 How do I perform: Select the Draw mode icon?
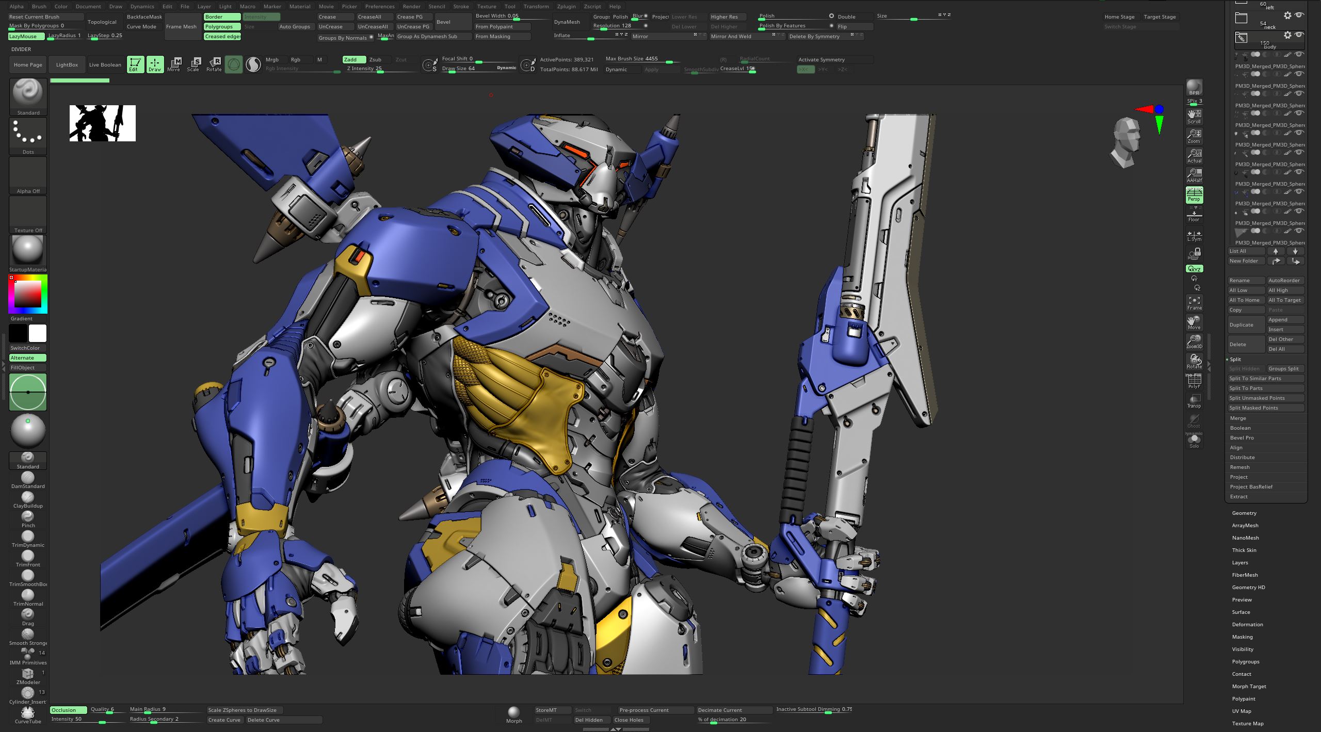click(x=155, y=64)
